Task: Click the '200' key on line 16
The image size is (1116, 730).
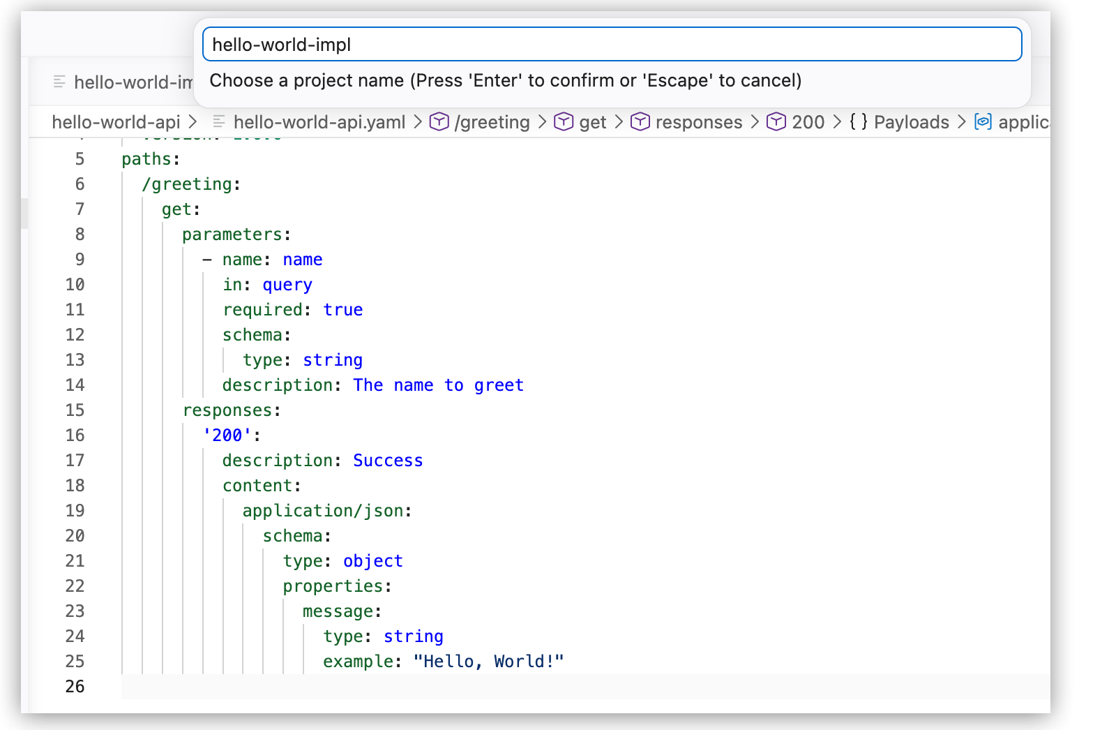Action: tap(227, 435)
